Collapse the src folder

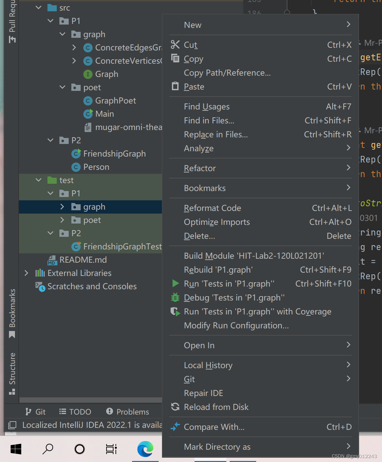tap(38, 7)
